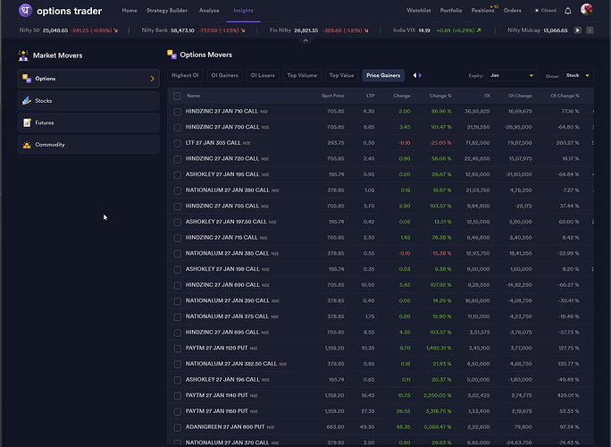Click the Commodity icon in sidebar
The image size is (611, 447).
pyautogui.click(x=27, y=144)
